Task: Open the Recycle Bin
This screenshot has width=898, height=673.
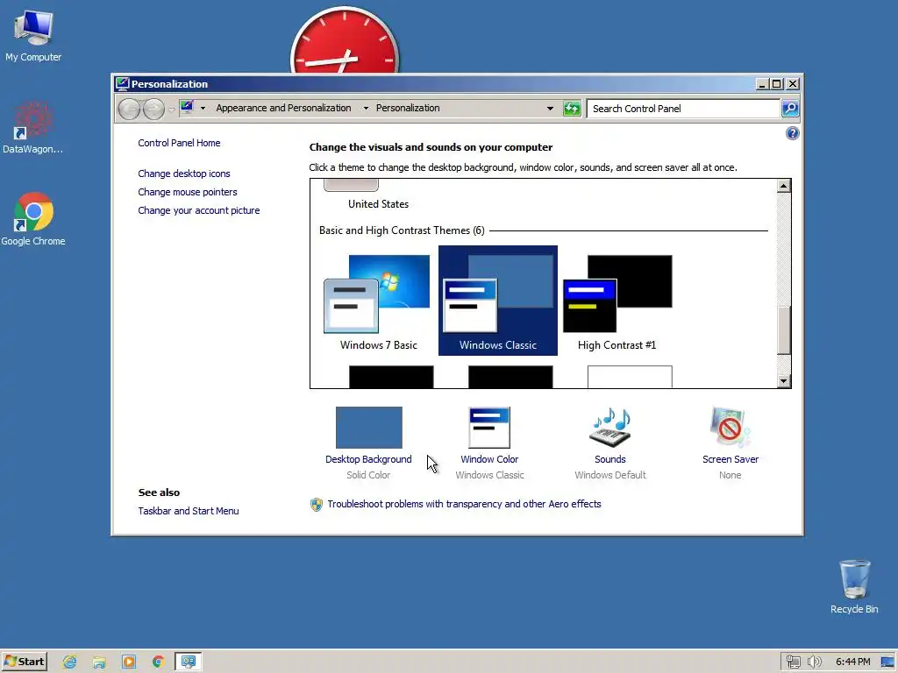Action: pos(854,586)
